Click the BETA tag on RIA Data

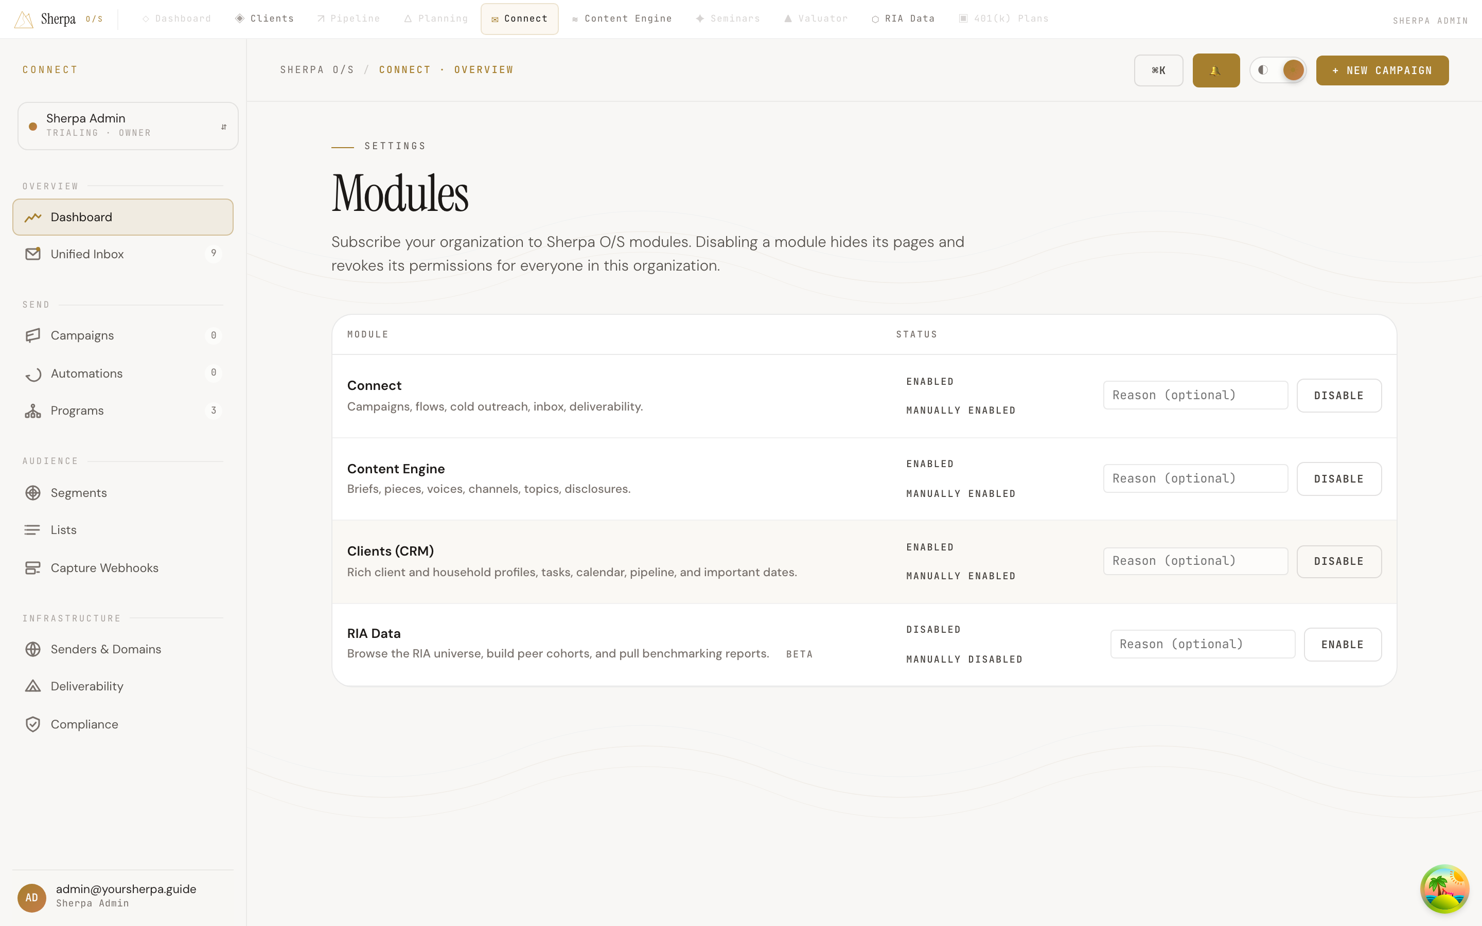[x=799, y=654]
